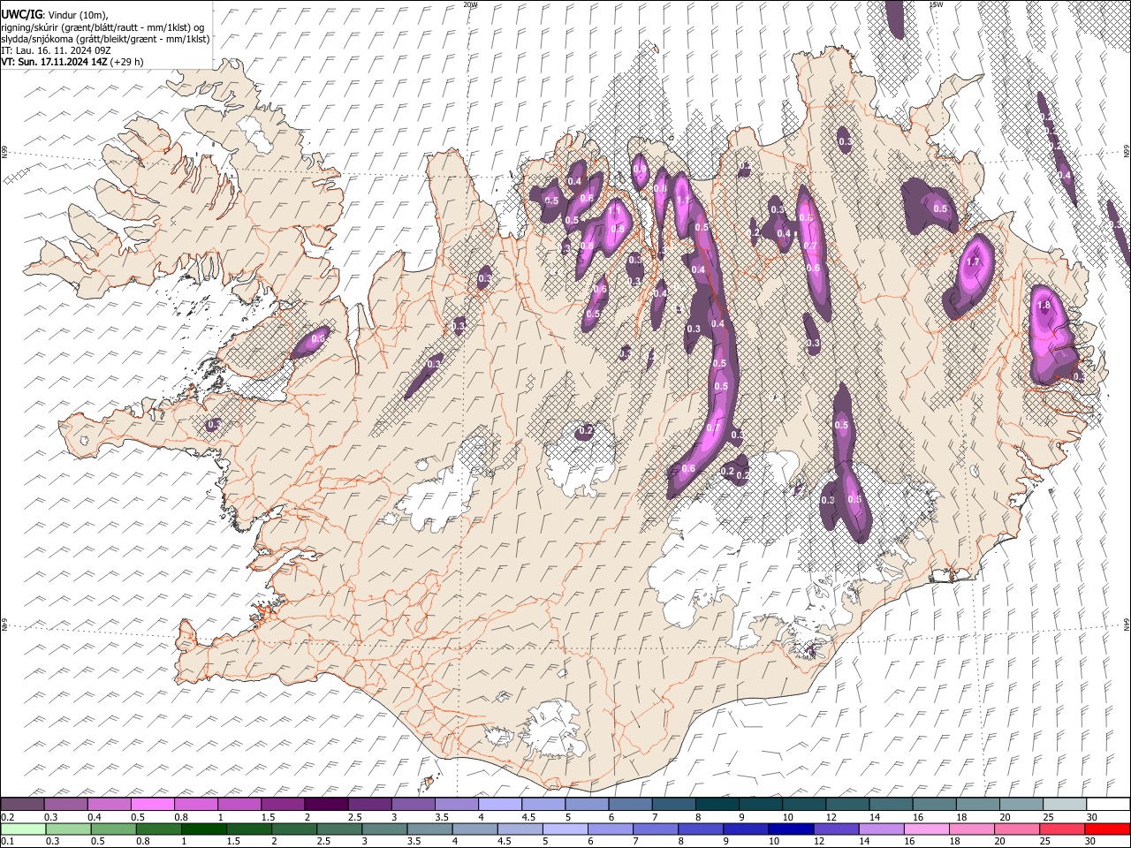Click the dark mauve 0.2 legend swatch
The image size is (1131, 848).
(x=23, y=804)
